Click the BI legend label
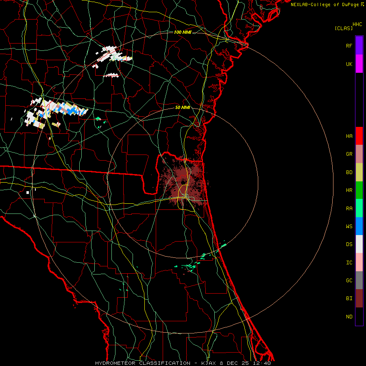 click(349, 298)
